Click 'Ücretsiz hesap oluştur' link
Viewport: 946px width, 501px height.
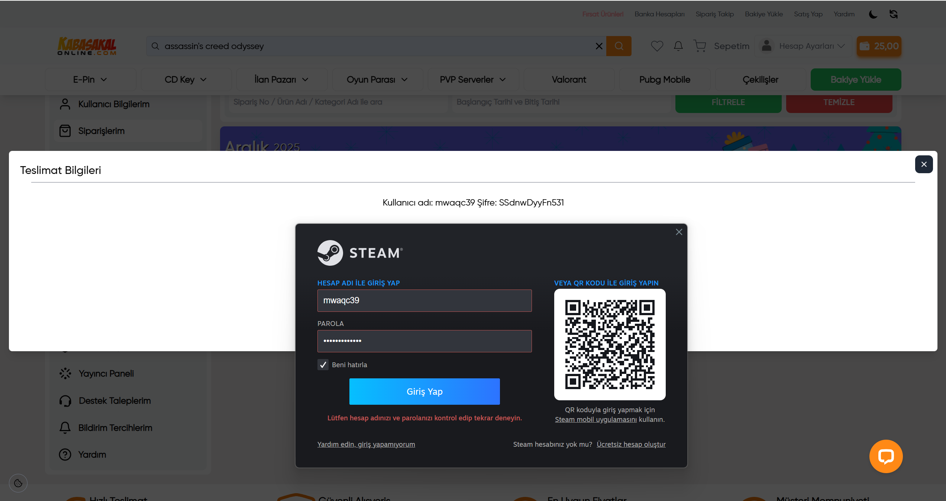coord(631,445)
